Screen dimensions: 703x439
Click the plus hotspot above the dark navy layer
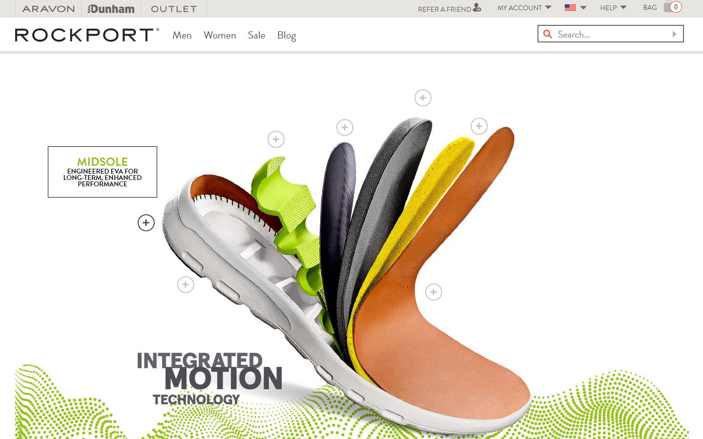(x=345, y=128)
